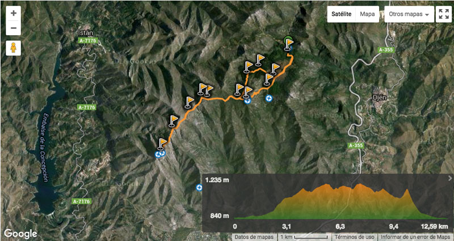Toggle fullscreen map view

coord(444,14)
